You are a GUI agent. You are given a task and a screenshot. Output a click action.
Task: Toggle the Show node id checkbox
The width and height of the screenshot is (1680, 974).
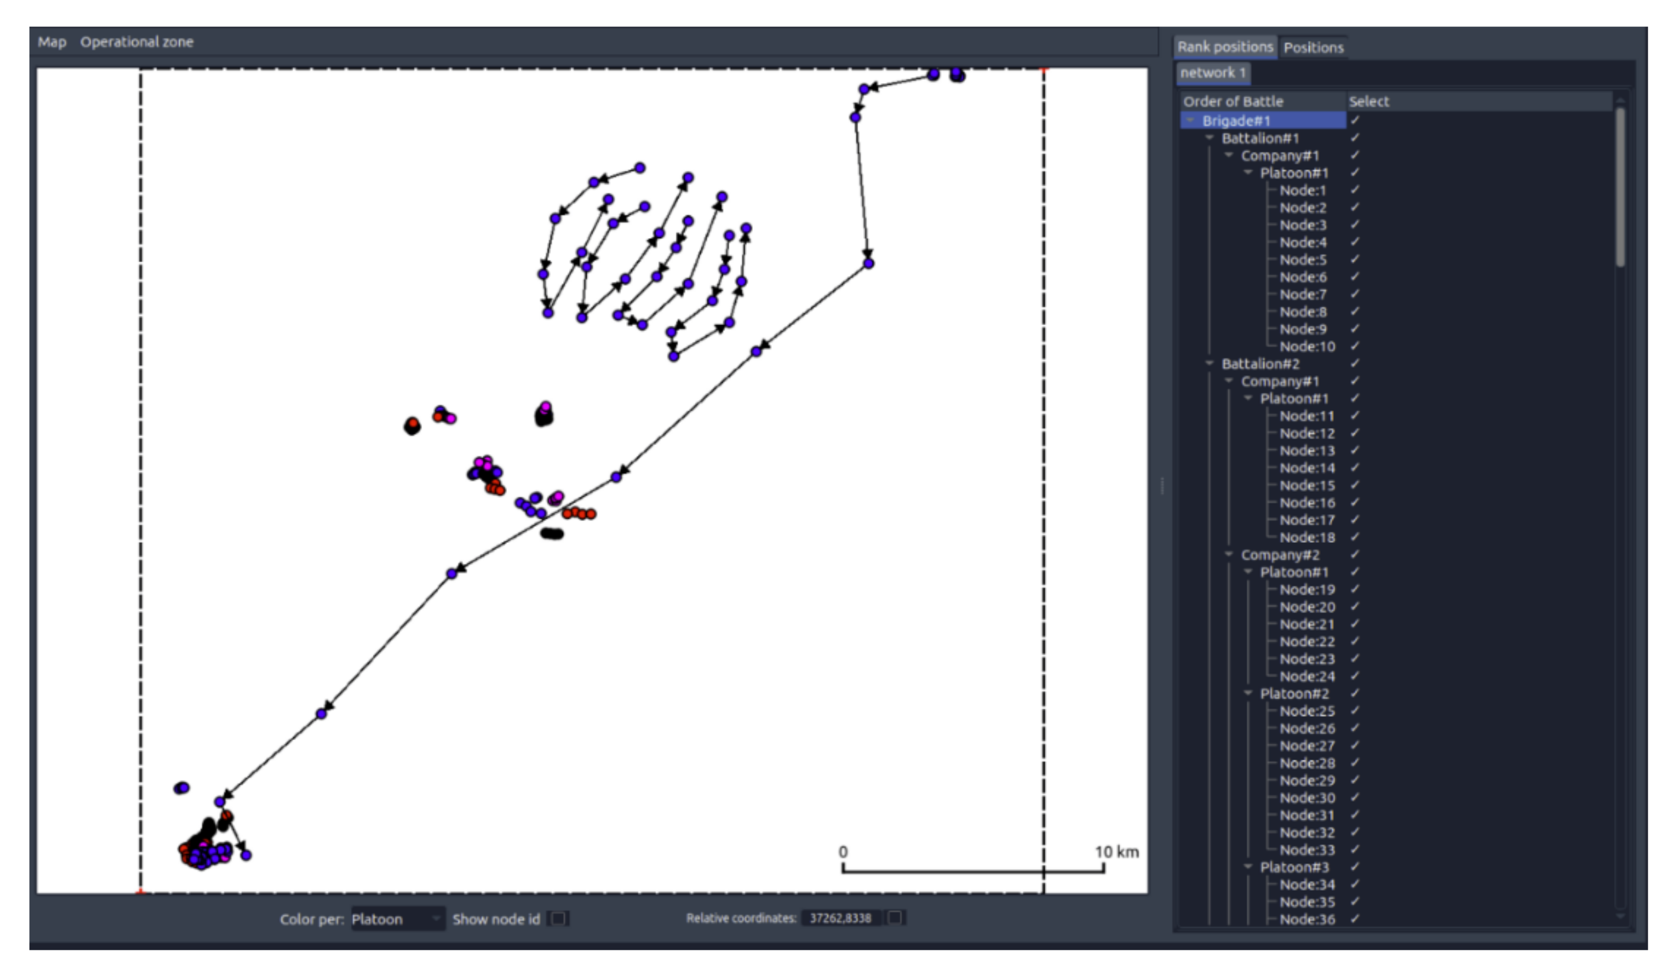[558, 919]
